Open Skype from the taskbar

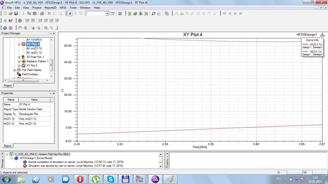[x=111, y=179]
